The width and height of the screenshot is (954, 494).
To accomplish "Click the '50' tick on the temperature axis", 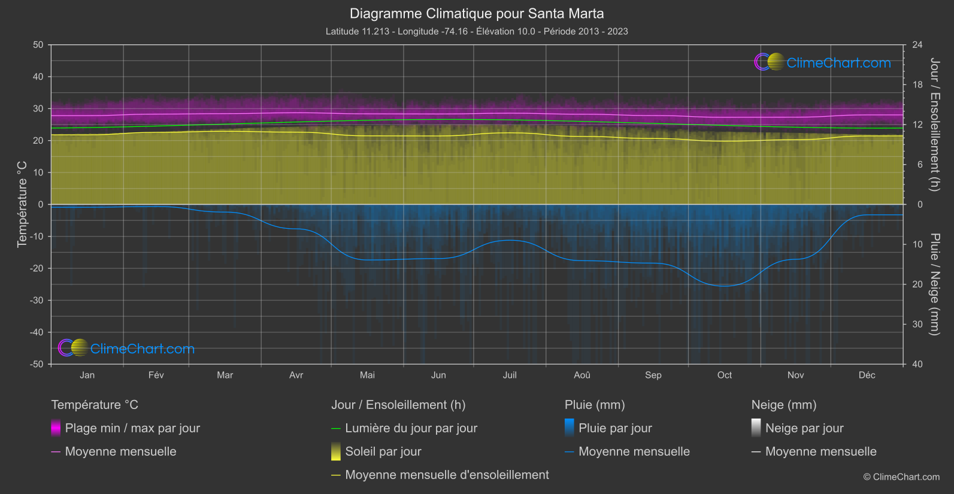I will (38, 45).
